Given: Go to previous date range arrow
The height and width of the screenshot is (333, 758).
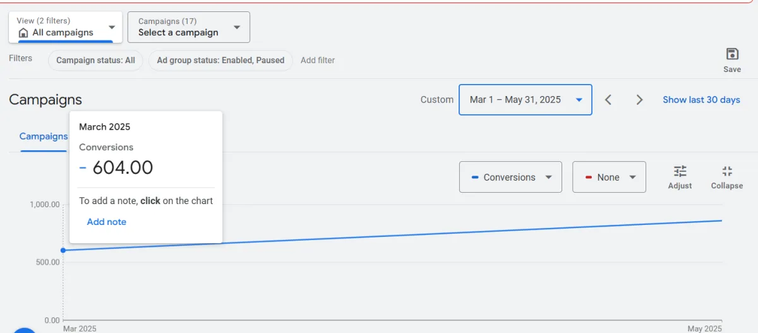Looking at the screenshot, I should coord(608,100).
